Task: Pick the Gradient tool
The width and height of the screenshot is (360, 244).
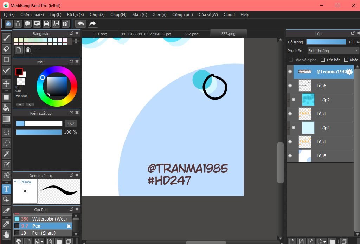Action: (6, 119)
